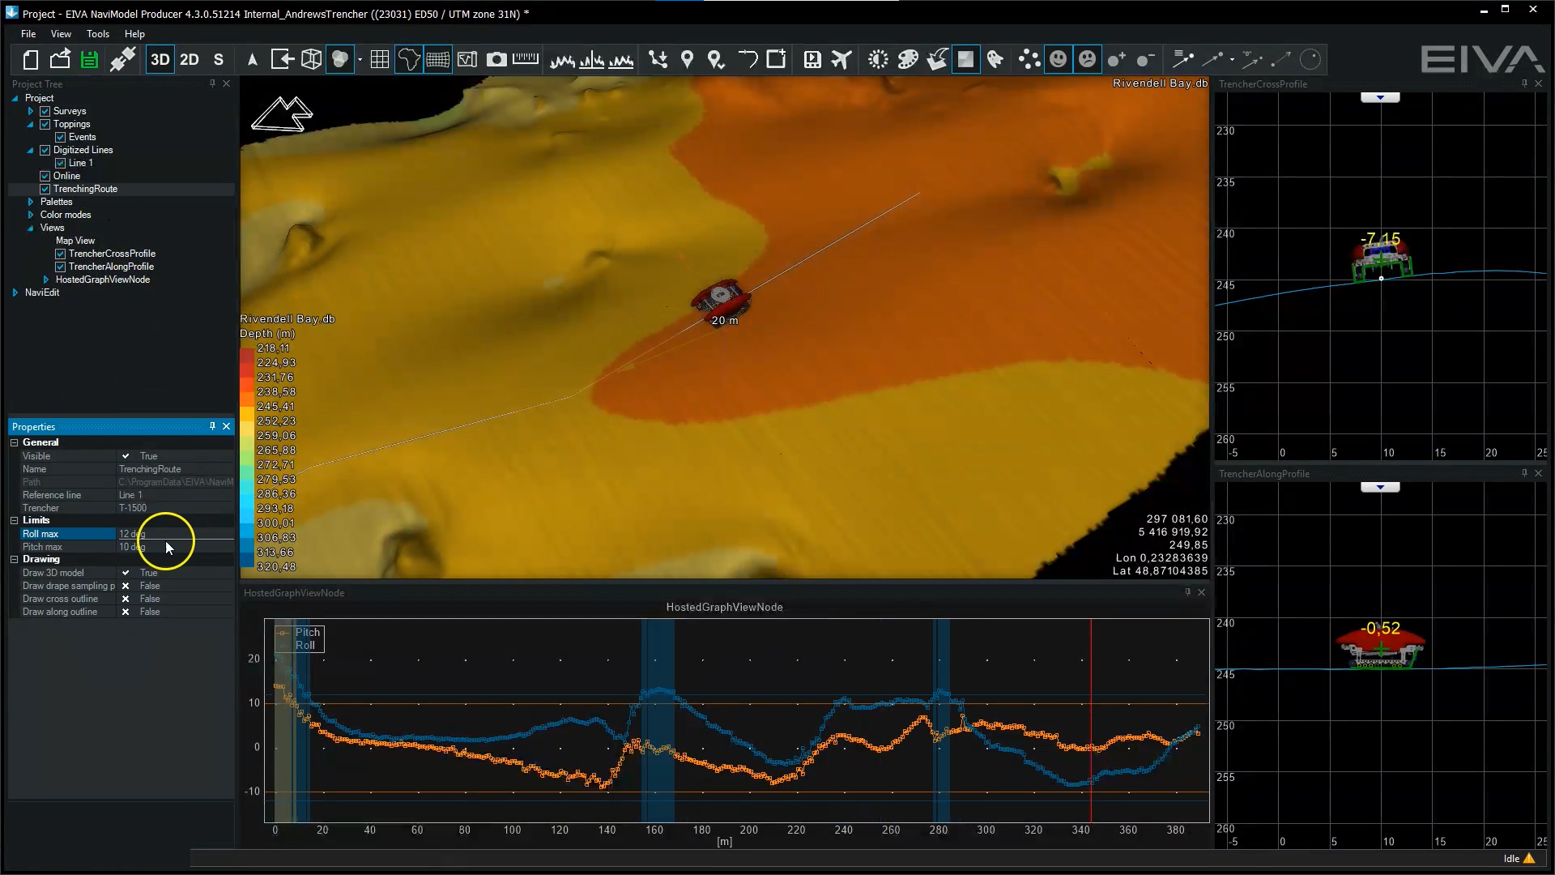Click the import arrow-into-box icon
The image size is (1555, 875).
(x=282, y=59)
